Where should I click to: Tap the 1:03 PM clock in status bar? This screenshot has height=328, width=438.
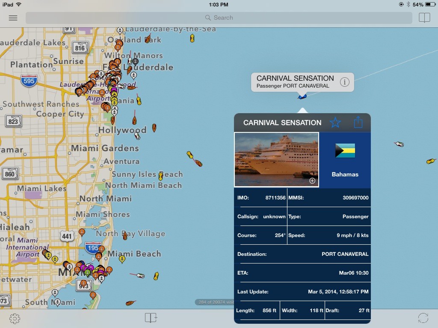[x=219, y=5]
